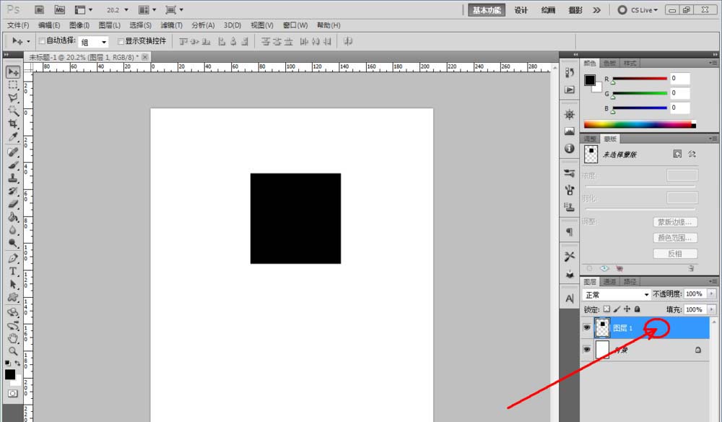722x422 pixels.
Task: Select the Custom Shape tool
Action: (13, 297)
